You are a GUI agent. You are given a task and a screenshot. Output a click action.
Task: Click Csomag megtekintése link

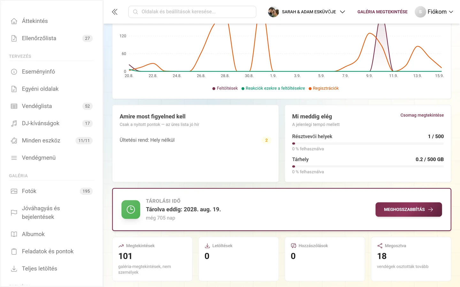click(422, 115)
